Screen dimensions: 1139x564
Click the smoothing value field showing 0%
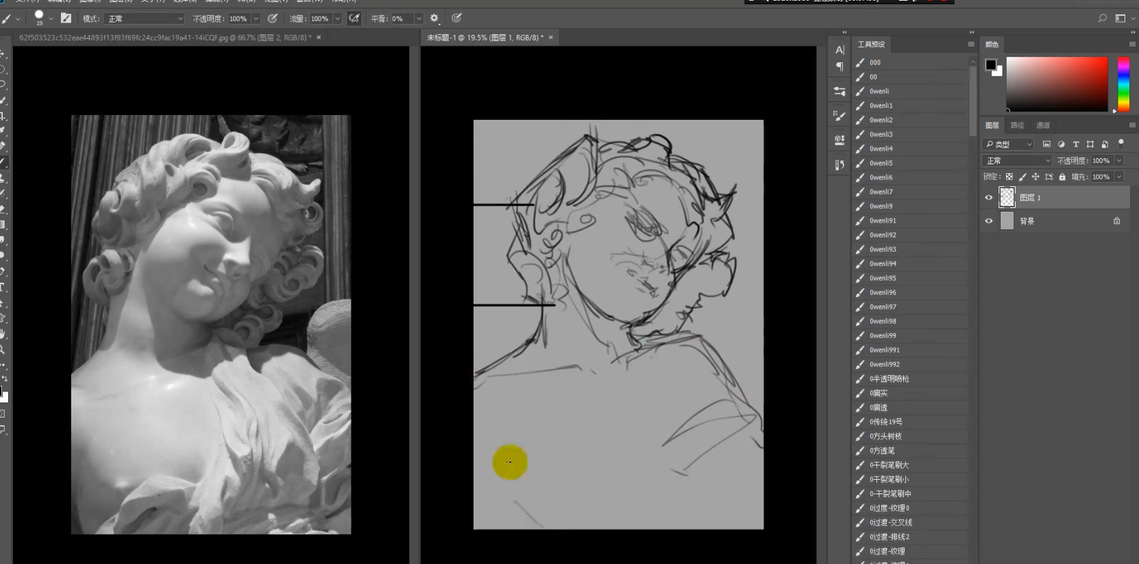pyautogui.click(x=402, y=18)
